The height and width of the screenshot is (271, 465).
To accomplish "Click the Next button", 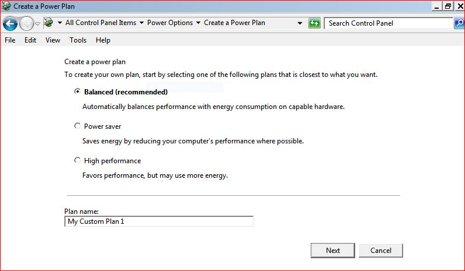I will (x=333, y=250).
